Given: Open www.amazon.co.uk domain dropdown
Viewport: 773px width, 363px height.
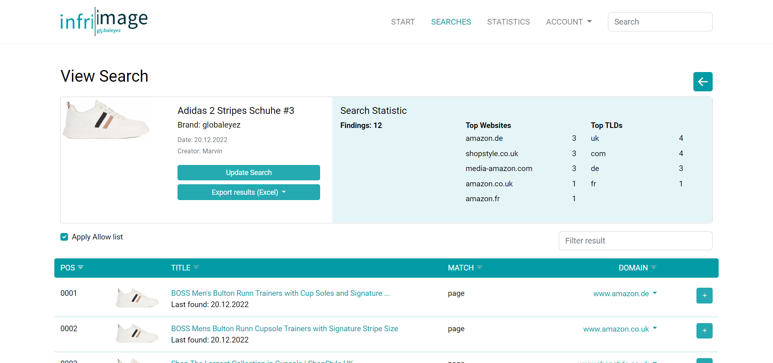Looking at the screenshot, I should tap(620, 329).
